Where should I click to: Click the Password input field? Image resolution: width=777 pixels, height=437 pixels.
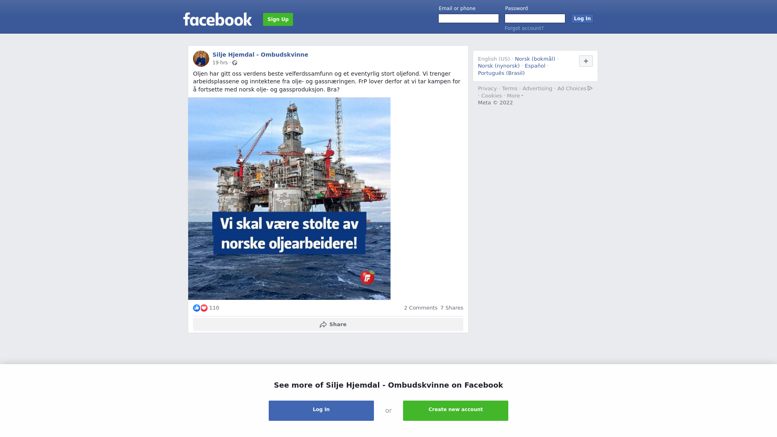pos(535,19)
